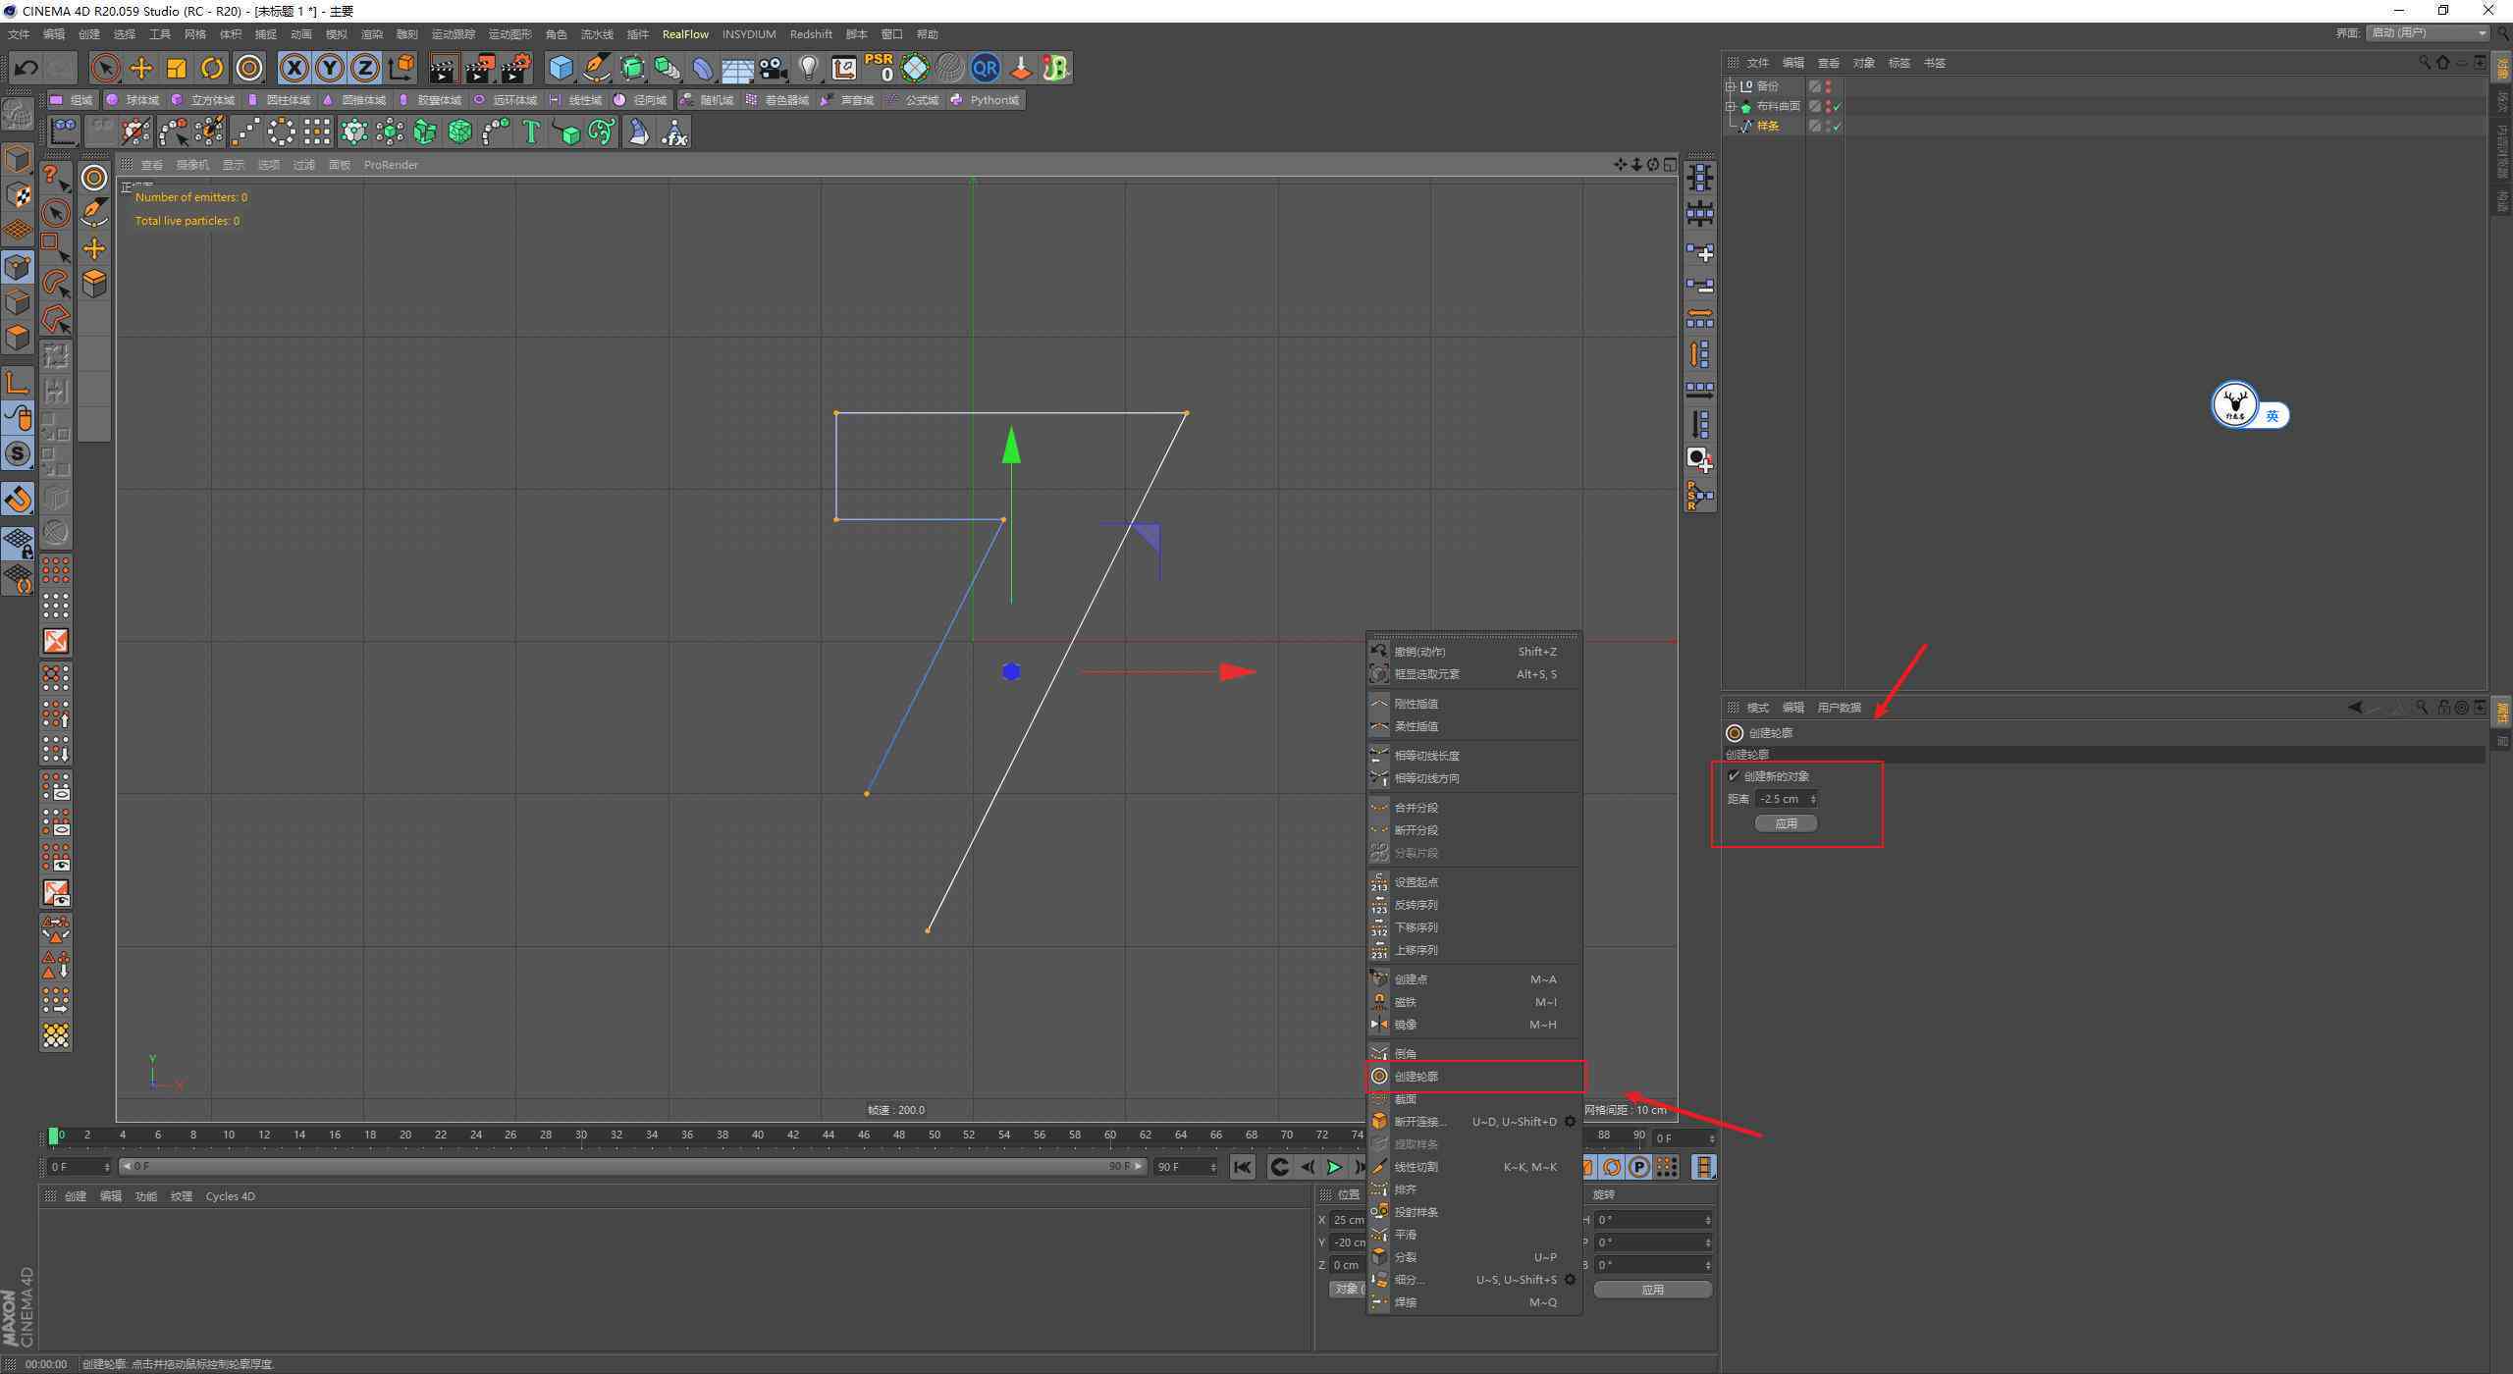This screenshot has width=2513, height=1374.
Task: Select the Move tool in top toolbar
Action: click(x=141, y=68)
